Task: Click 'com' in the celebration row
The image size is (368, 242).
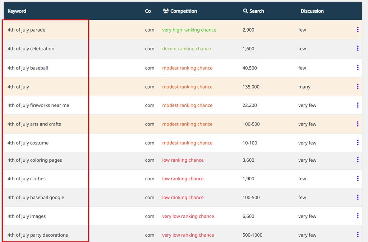Action: click(150, 49)
